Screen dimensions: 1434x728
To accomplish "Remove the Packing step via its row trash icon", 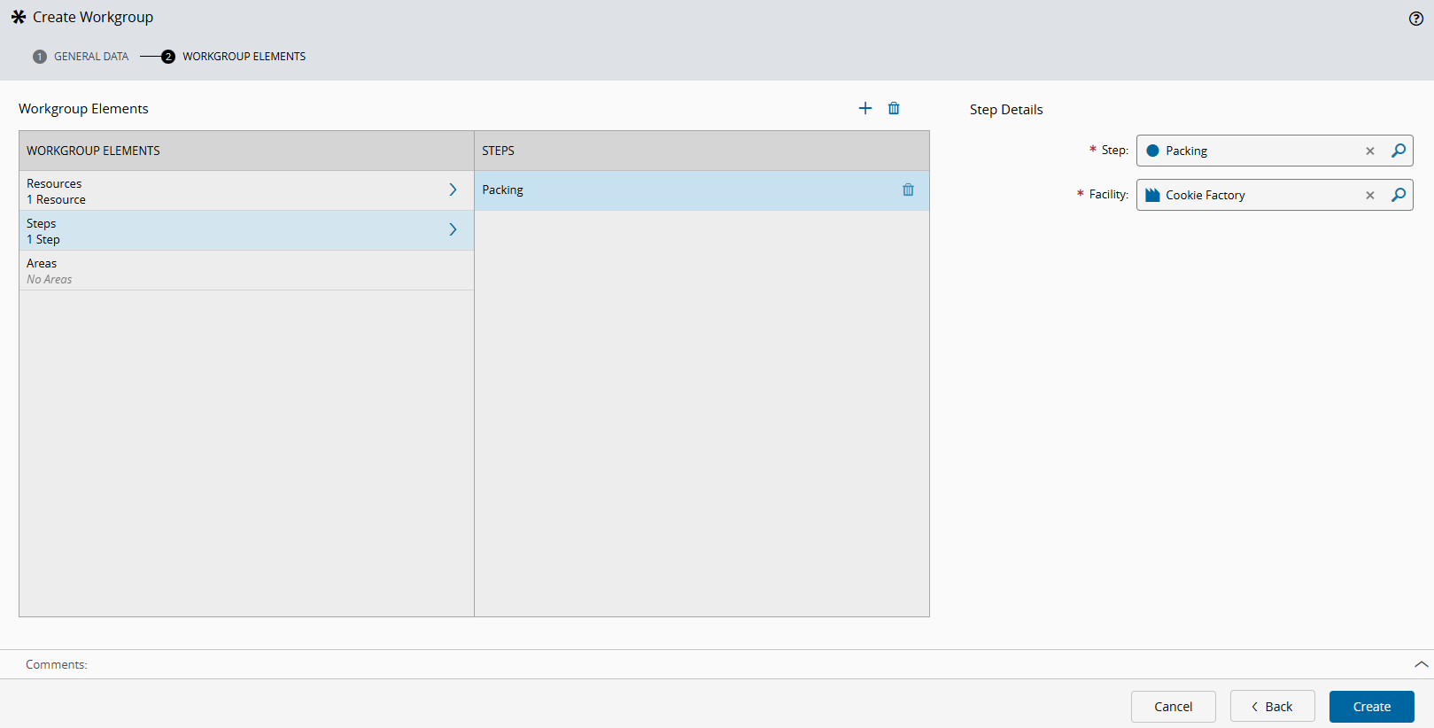I will [908, 190].
